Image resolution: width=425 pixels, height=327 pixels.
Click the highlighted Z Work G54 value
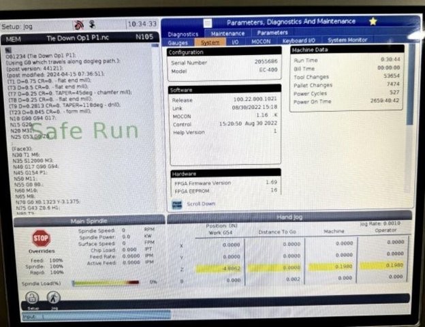218,268
